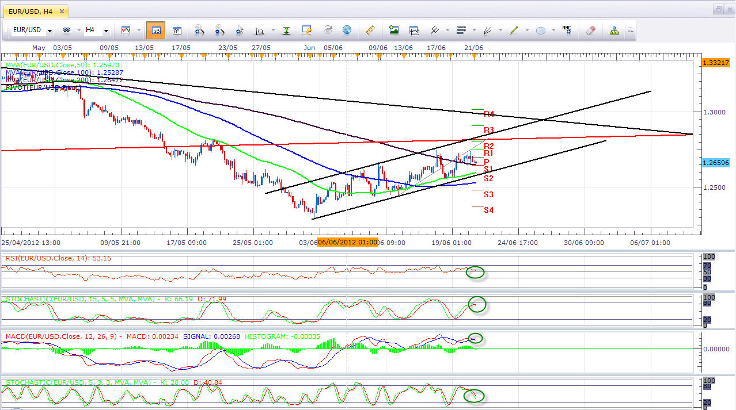Select the crosshair cursor zoom tool
This screenshot has width=736, height=410.
240,30
